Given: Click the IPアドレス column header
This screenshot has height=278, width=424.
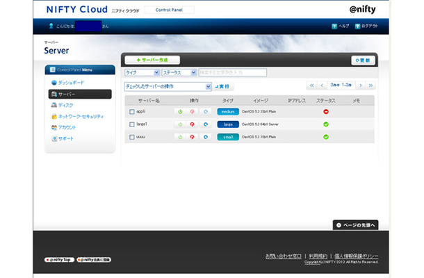Looking at the screenshot, I should point(297,101).
